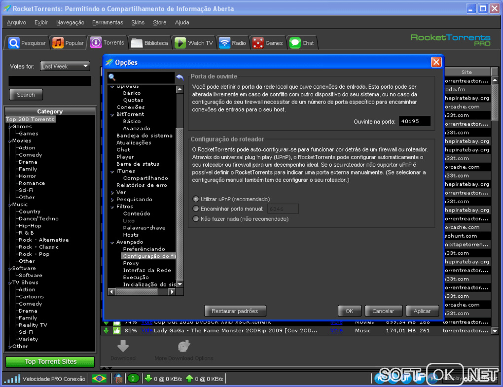Collapse the Avançado node in options tree
Image resolution: width=503 pixels, height=387 pixels.
click(x=112, y=243)
